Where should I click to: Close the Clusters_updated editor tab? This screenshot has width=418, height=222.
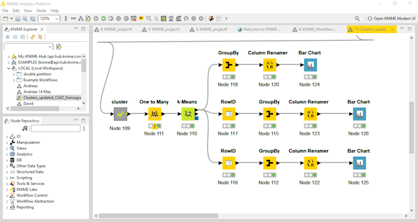click(393, 30)
